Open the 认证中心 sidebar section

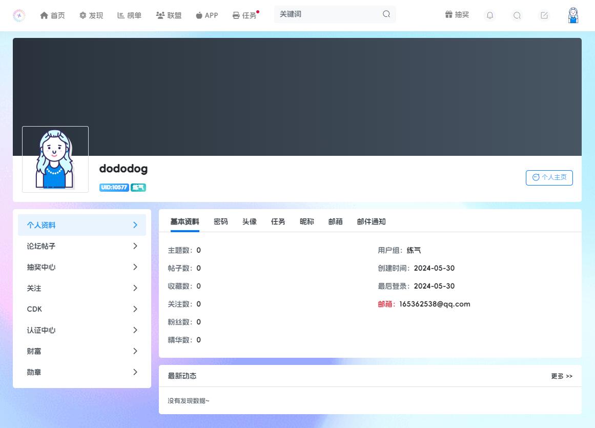[x=82, y=330]
